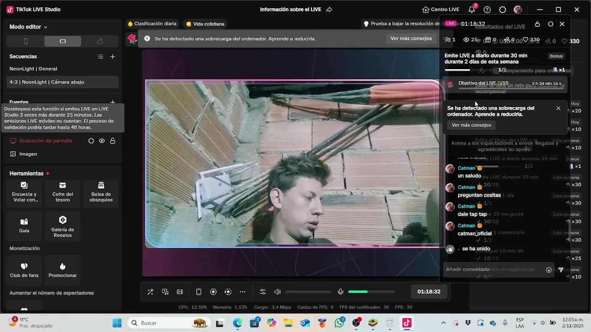
Task: Click Ver más consejos in chat popup
Action: pos(471,125)
